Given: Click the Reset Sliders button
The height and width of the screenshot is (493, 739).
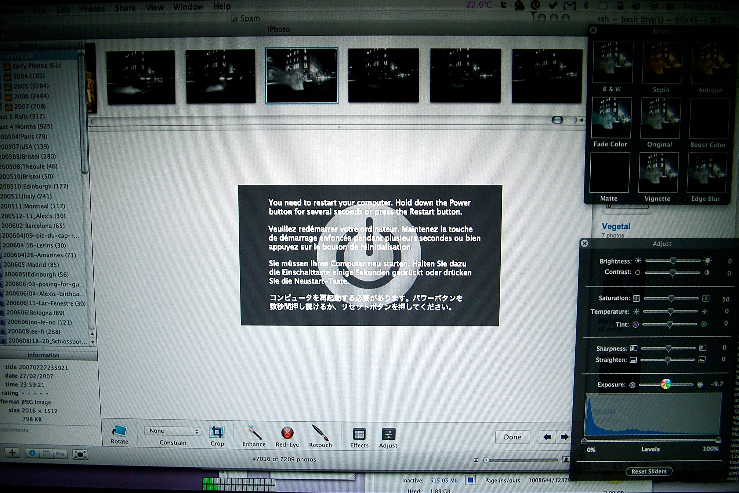Looking at the screenshot, I should pos(649,471).
